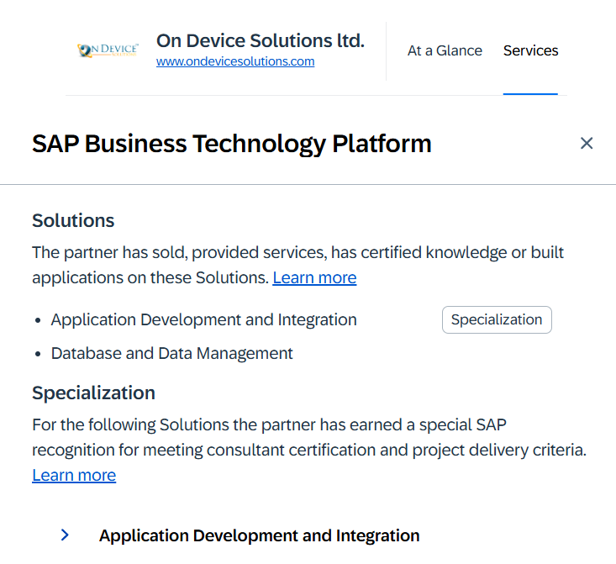Click the Specialization recognition description paragraph
The image size is (616, 564).
(308, 437)
